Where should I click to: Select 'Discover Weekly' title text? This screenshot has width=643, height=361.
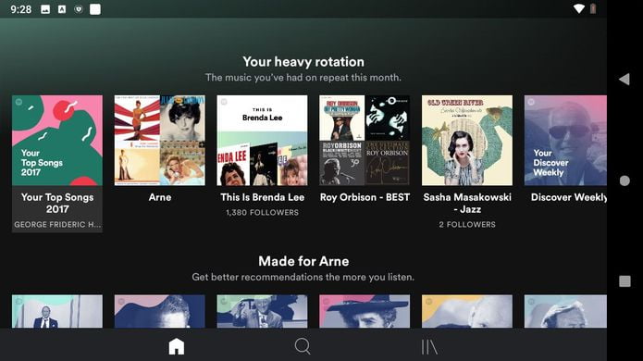[569, 197]
